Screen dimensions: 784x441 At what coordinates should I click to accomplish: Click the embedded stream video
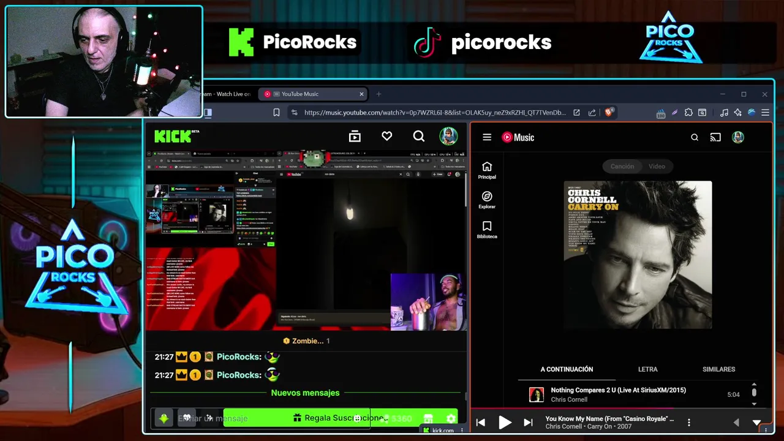click(x=306, y=241)
